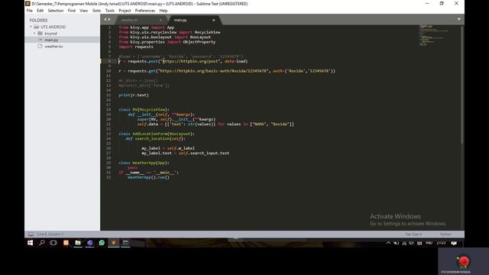Open the Windows Start menu

tap(31, 243)
